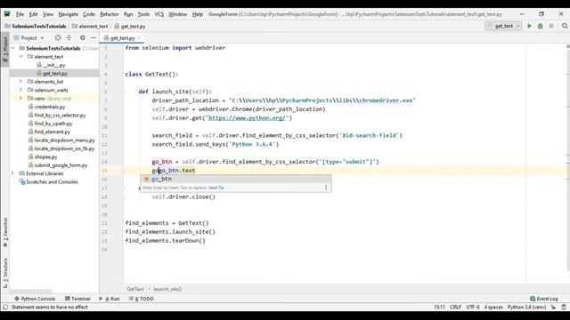570x320 pixels.
Task: Collapse the element_text folder
Action: coord(21,57)
